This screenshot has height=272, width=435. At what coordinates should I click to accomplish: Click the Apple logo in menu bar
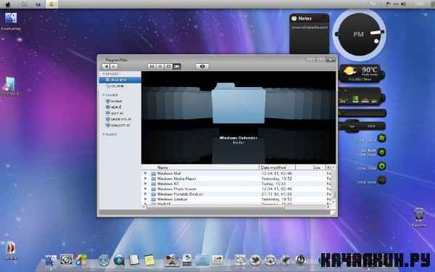click(8, 4)
